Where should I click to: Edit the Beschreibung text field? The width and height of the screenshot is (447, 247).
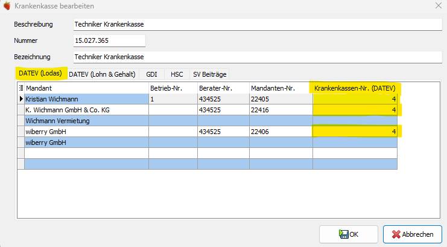[x=258, y=24]
